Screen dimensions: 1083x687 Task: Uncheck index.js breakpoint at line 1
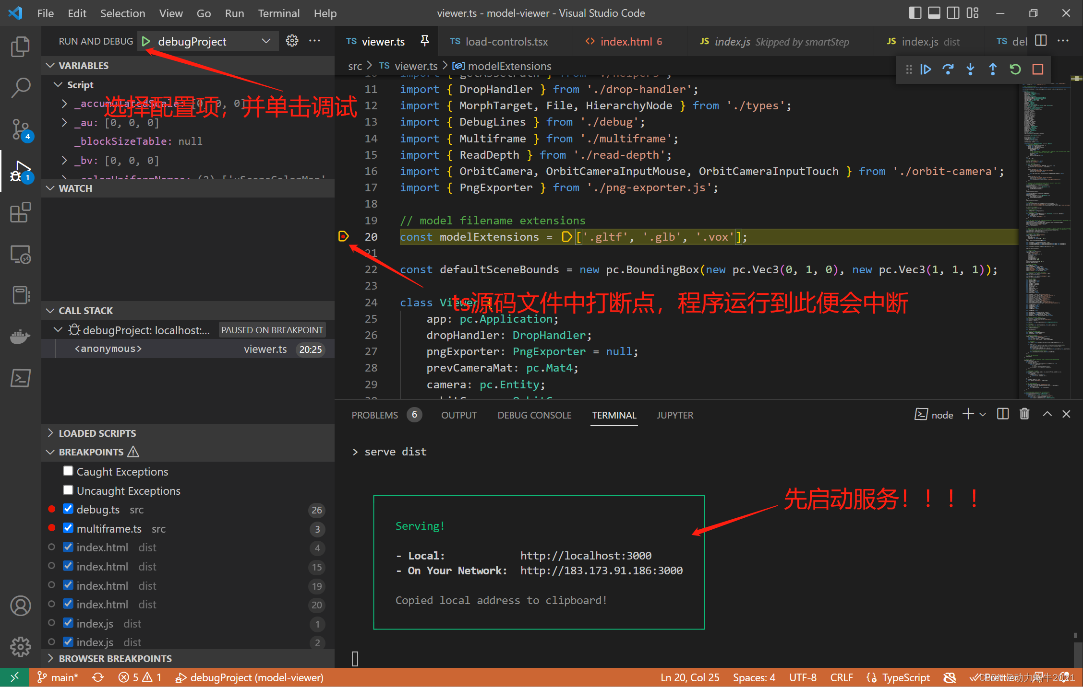coord(68,623)
